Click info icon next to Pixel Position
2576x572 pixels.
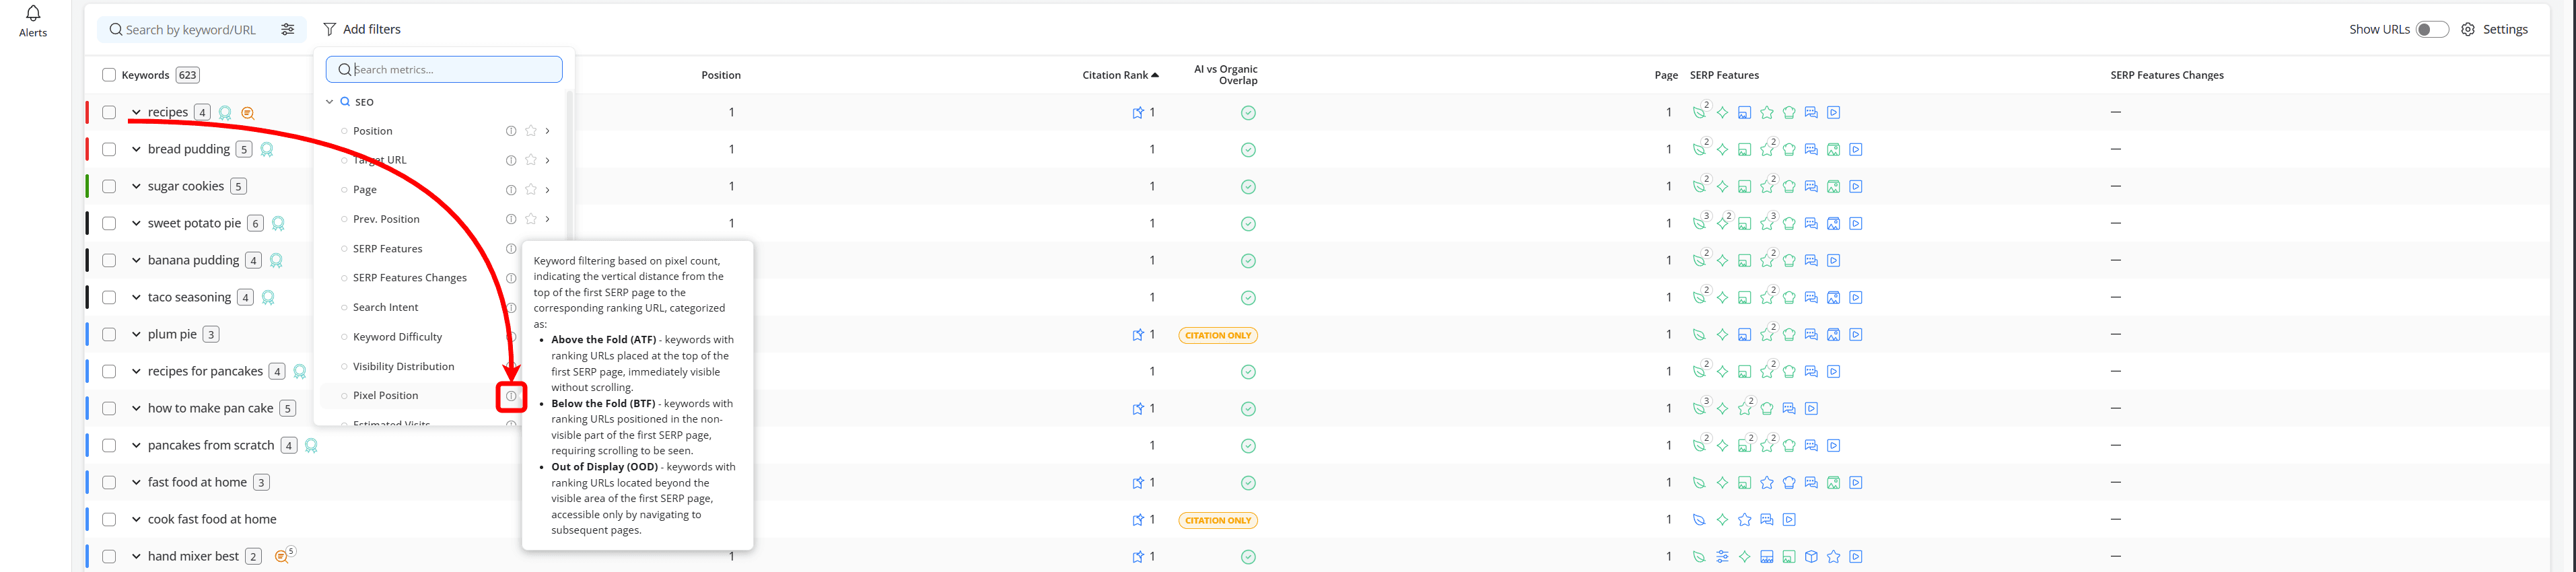click(x=511, y=396)
